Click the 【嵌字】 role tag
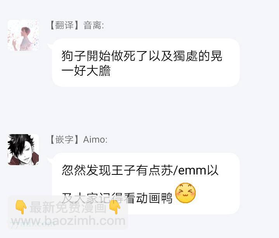This screenshot has width=279, height=238. [x=64, y=140]
